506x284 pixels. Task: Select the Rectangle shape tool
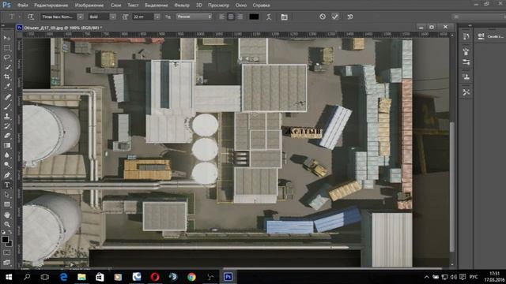(7, 204)
